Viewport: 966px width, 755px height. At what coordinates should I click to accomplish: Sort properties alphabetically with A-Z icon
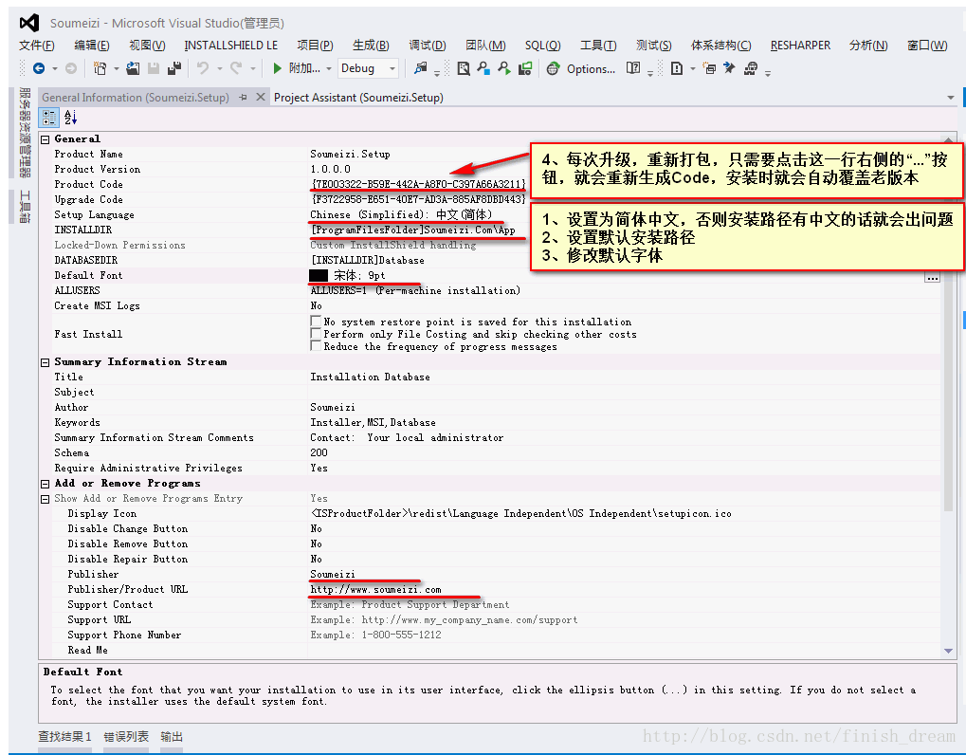(70, 117)
